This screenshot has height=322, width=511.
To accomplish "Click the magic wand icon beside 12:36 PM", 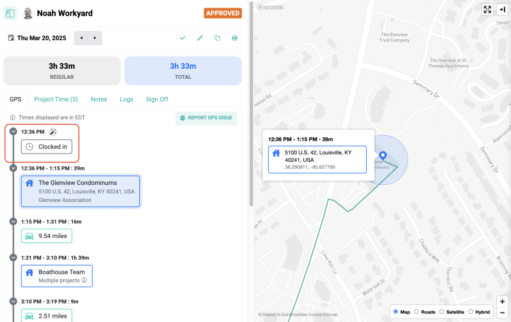I will 53,132.
